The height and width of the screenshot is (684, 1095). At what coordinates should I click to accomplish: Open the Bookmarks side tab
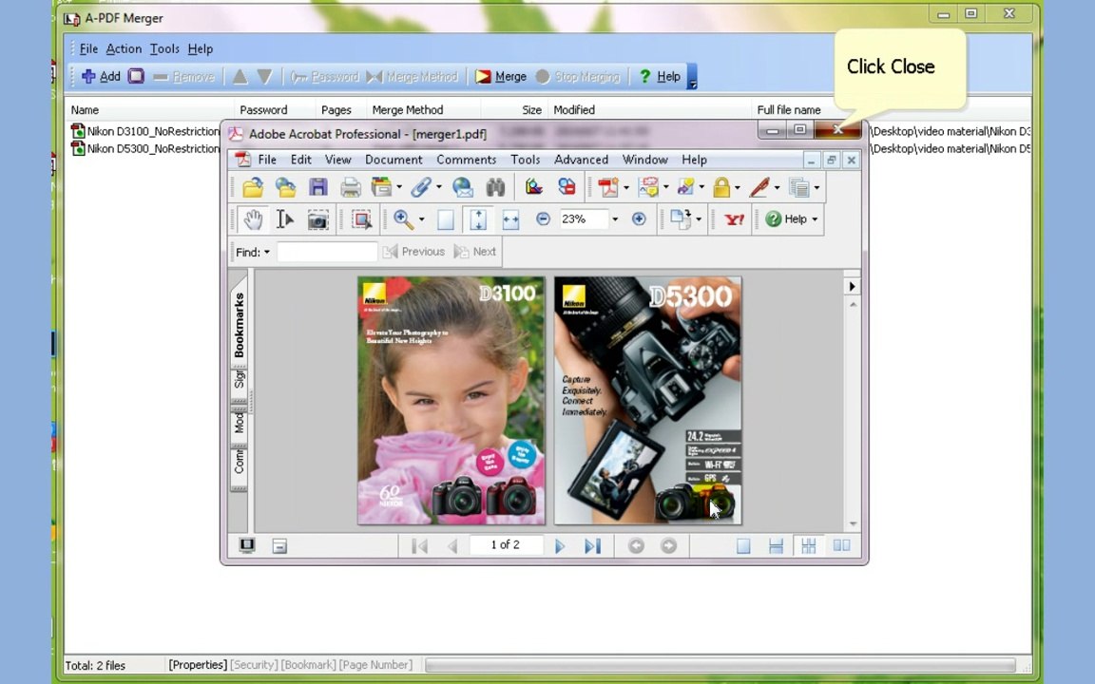[239, 323]
